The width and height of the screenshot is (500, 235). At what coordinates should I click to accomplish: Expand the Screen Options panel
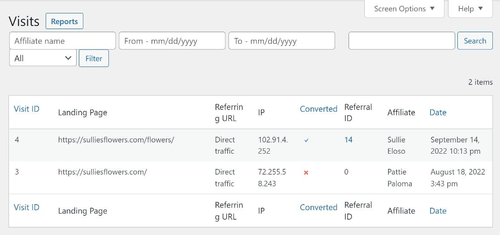click(x=404, y=8)
